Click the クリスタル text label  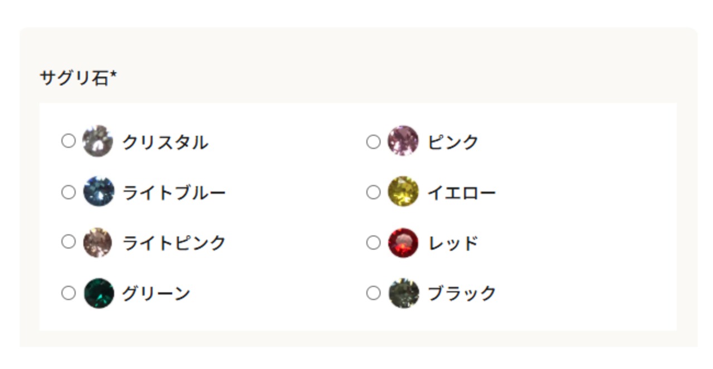165,142
